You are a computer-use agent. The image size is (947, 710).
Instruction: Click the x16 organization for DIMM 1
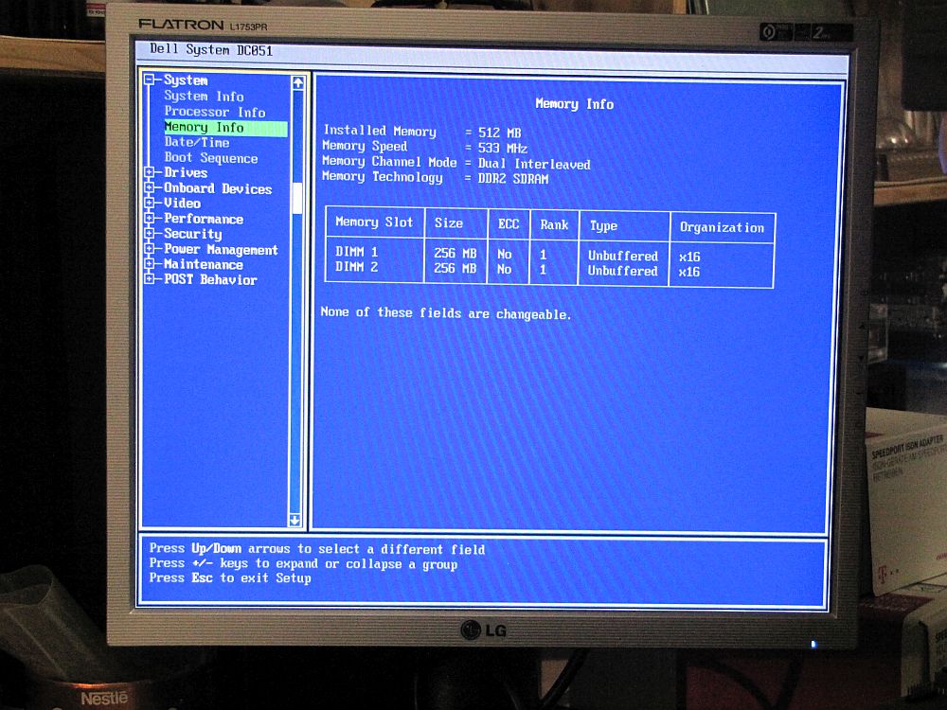click(x=689, y=257)
